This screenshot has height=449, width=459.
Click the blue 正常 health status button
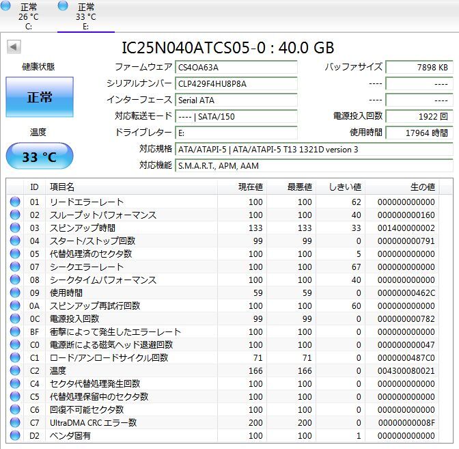[39, 97]
